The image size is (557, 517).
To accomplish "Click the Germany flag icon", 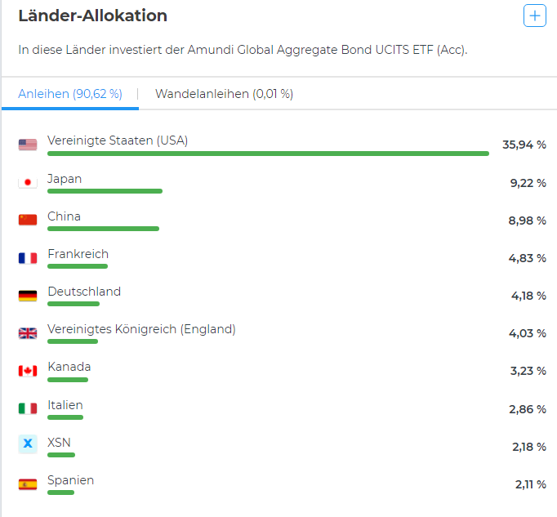I will click(x=28, y=296).
